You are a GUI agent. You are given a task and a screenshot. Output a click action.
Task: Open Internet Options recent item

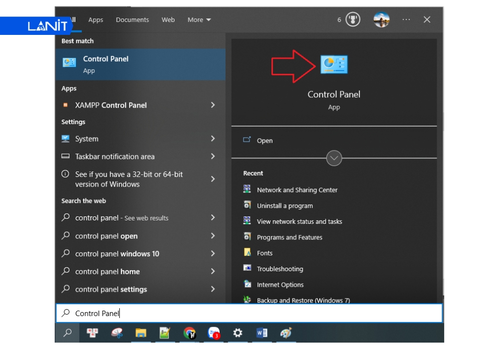click(280, 285)
